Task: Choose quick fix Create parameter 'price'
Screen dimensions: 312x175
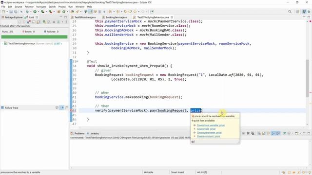Action: 209,133
